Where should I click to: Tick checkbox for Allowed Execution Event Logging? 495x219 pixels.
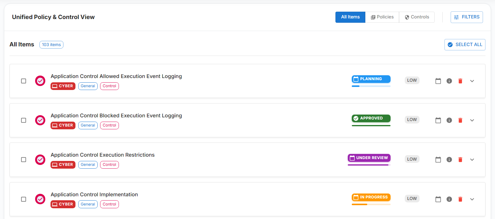[x=23, y=81]
